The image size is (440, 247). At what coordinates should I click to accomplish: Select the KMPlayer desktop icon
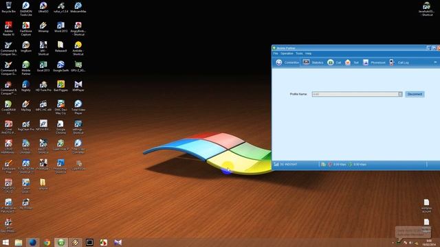coord(78,86)
